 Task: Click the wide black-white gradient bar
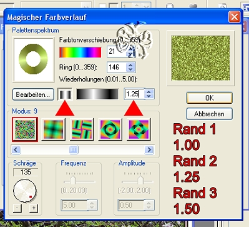point(97,94)
